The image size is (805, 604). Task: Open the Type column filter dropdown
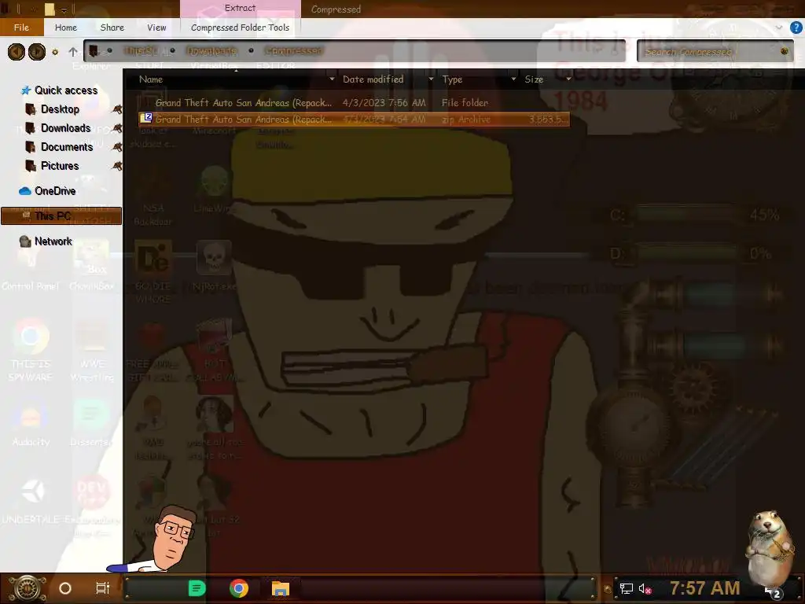[513, 79]
